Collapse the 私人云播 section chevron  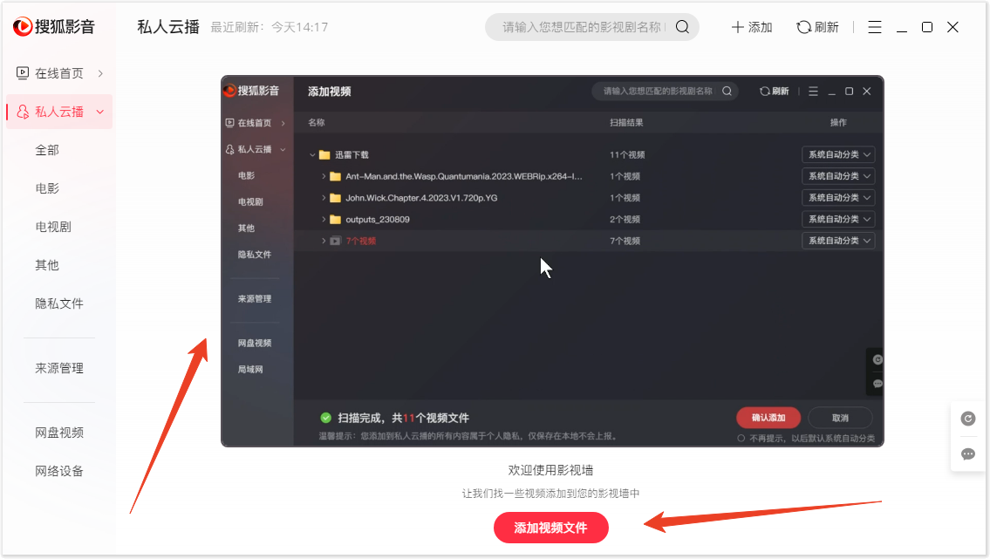point(99,112)
